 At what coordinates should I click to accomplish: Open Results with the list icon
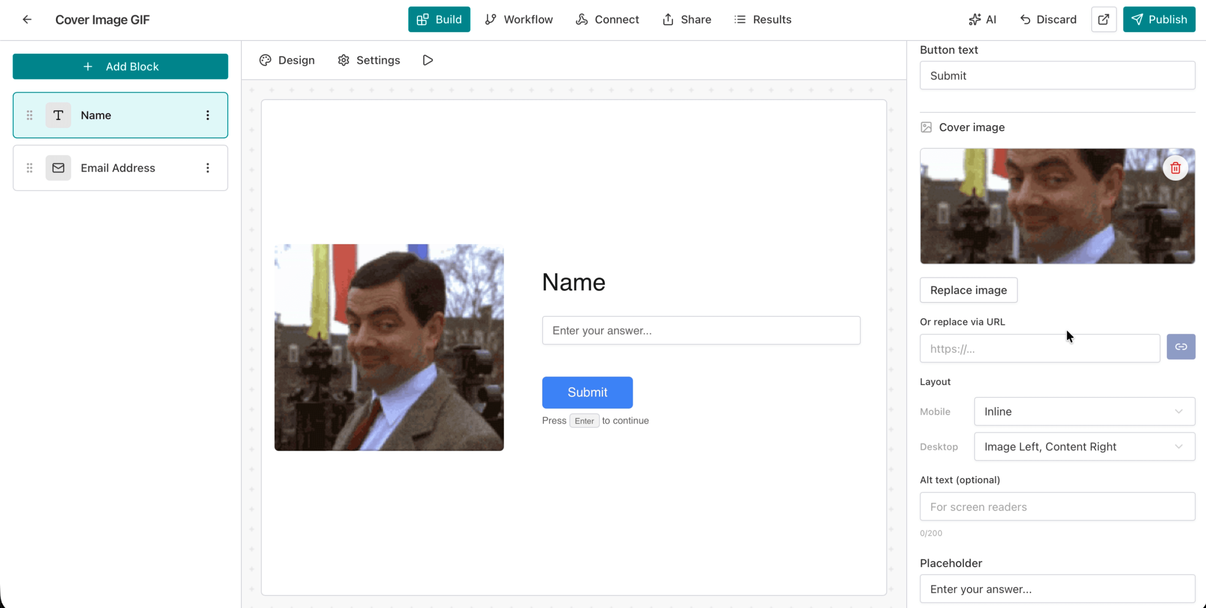pos(740,19)
